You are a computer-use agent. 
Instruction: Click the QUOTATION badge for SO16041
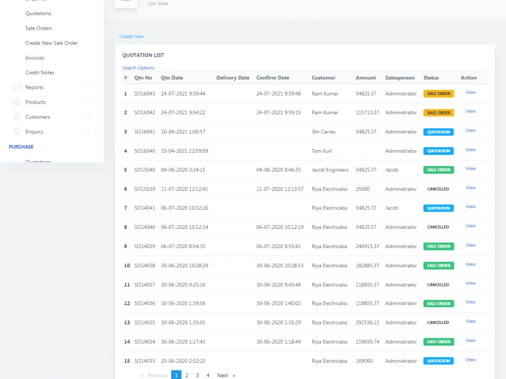[438, 132]
